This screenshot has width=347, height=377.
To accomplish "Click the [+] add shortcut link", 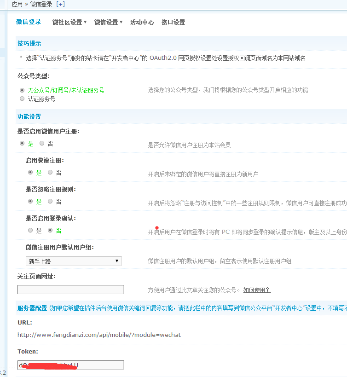I will click(61, 4).
